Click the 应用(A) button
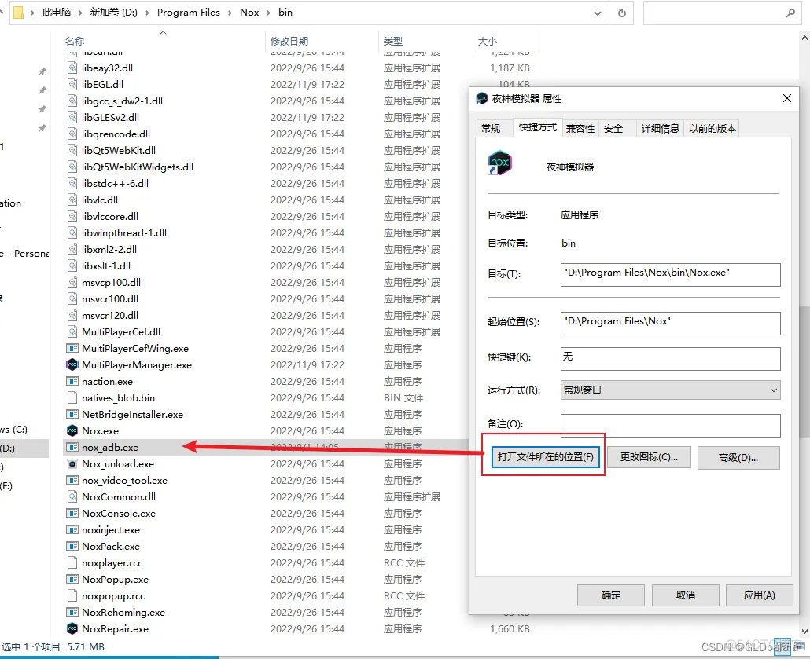The width and height of the screenshot is (810, 659). click(759, 595)
